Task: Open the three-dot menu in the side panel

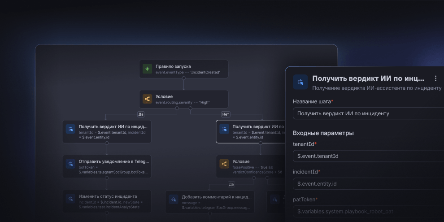Action: coord(435,78)
